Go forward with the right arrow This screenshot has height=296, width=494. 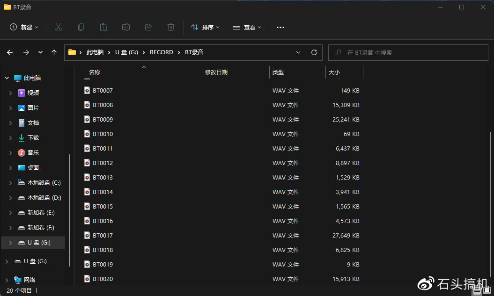click(x=26, y=52)
